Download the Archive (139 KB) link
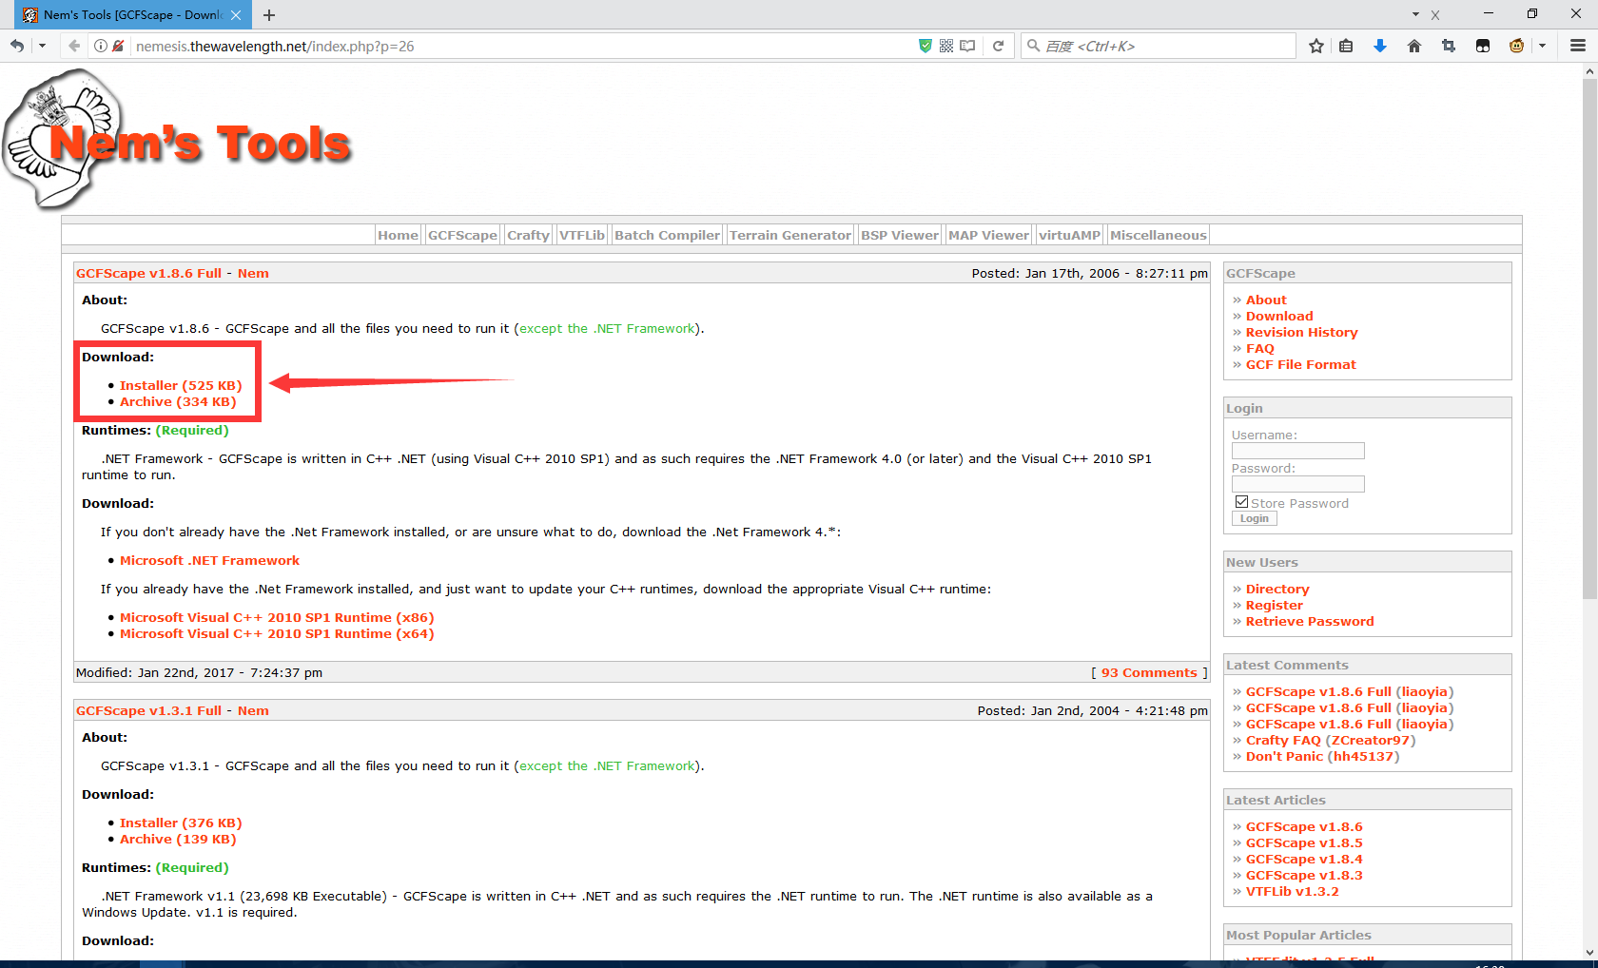 tap(178, 839)
